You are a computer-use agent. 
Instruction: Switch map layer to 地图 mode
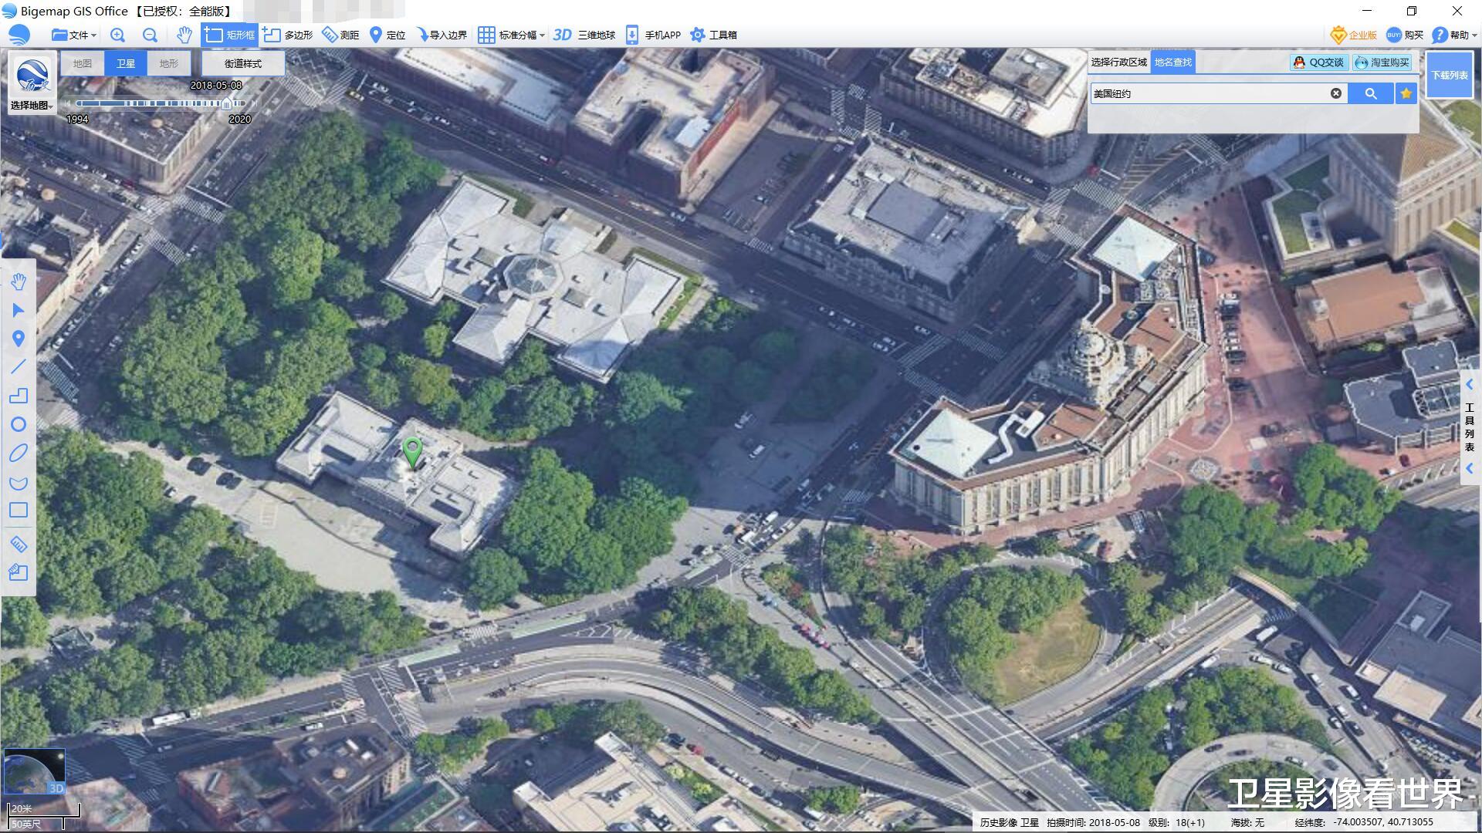pos(82,63)
